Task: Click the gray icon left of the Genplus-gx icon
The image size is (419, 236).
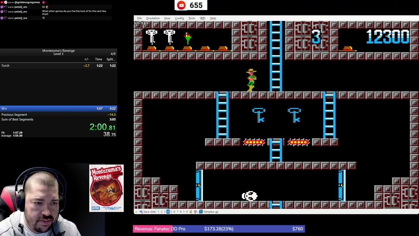Action: click(x=196, y=212)
